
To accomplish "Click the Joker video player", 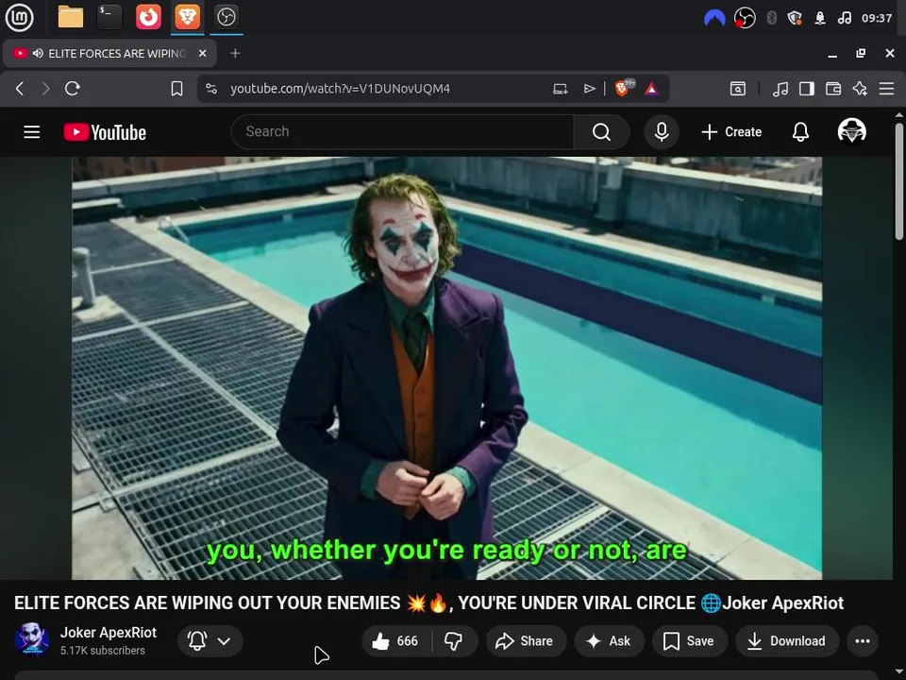I will 446,367.
